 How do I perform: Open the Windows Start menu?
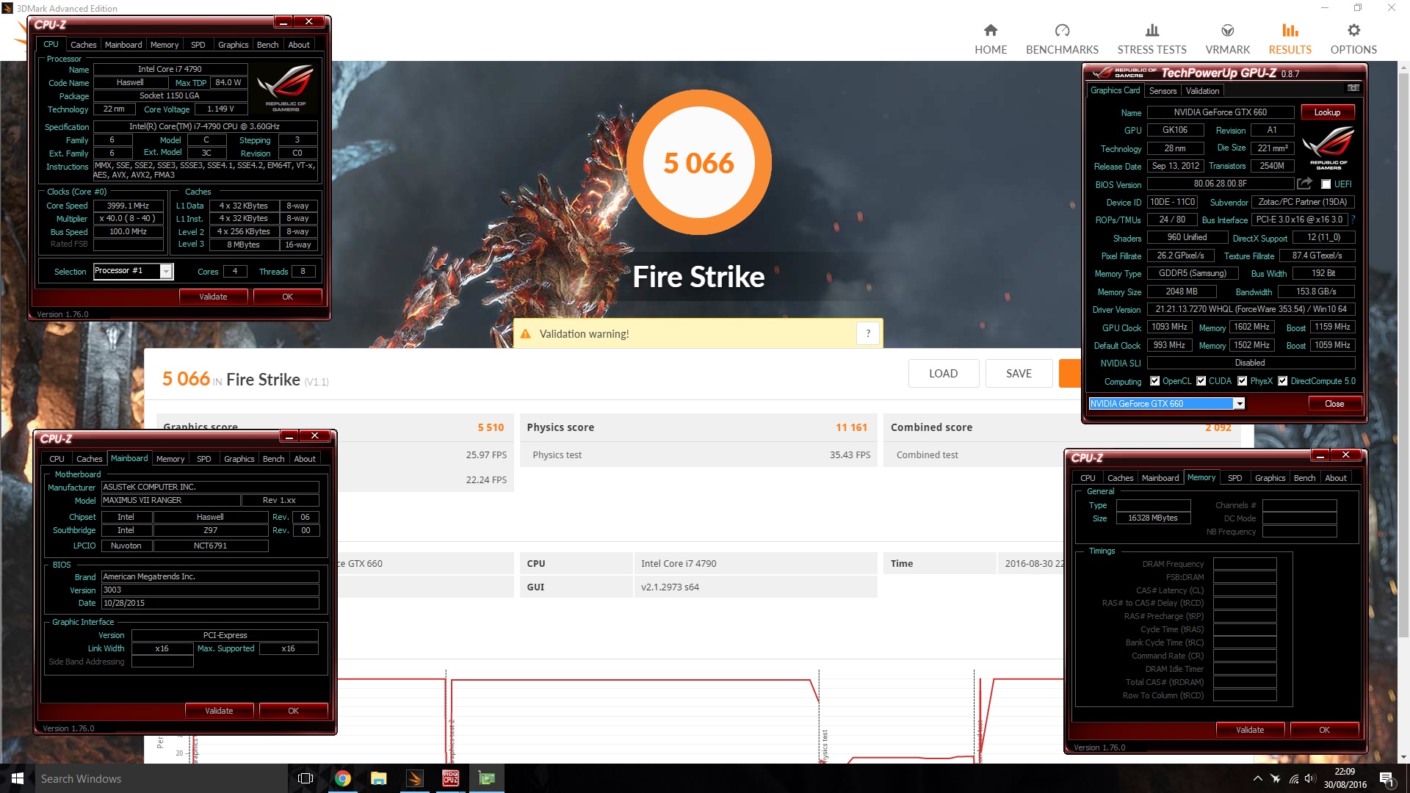[x=18, y=778]
